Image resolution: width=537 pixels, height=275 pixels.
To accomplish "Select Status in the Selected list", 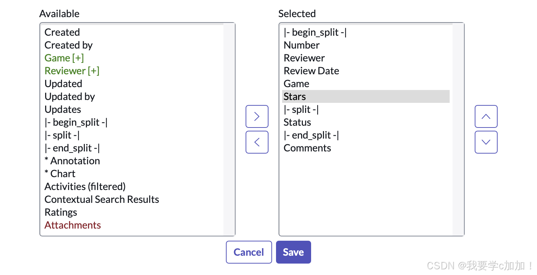I will 297,122.
